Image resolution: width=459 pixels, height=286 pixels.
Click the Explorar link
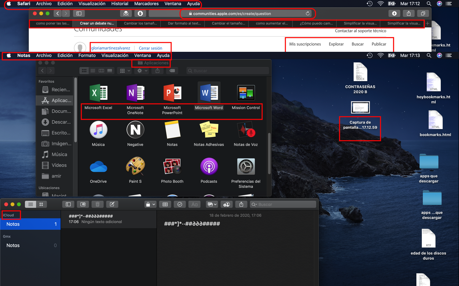(336, 44)
